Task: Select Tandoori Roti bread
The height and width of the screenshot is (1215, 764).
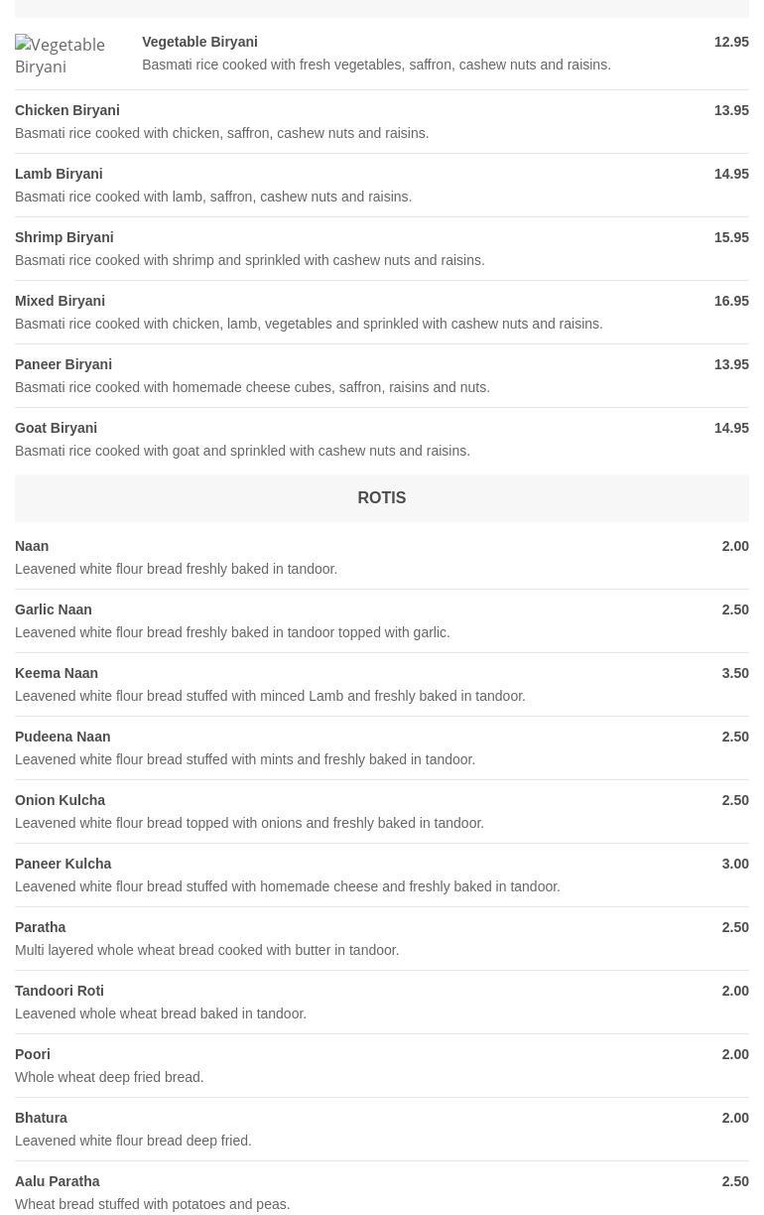Action: click(60, 991)
